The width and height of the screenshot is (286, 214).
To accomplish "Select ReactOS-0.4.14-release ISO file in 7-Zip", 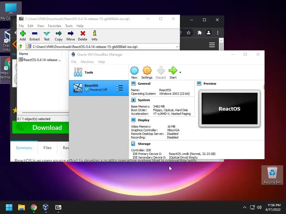I will coord(40,60).
